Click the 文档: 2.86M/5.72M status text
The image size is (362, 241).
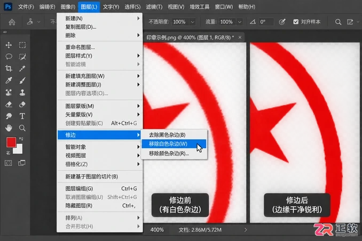[200, 230]
